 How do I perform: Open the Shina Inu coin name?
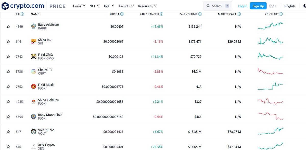(x=45, y=40)
